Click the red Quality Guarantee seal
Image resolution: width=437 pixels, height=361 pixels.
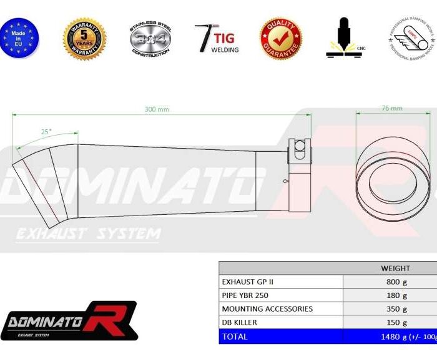[281, 39]
